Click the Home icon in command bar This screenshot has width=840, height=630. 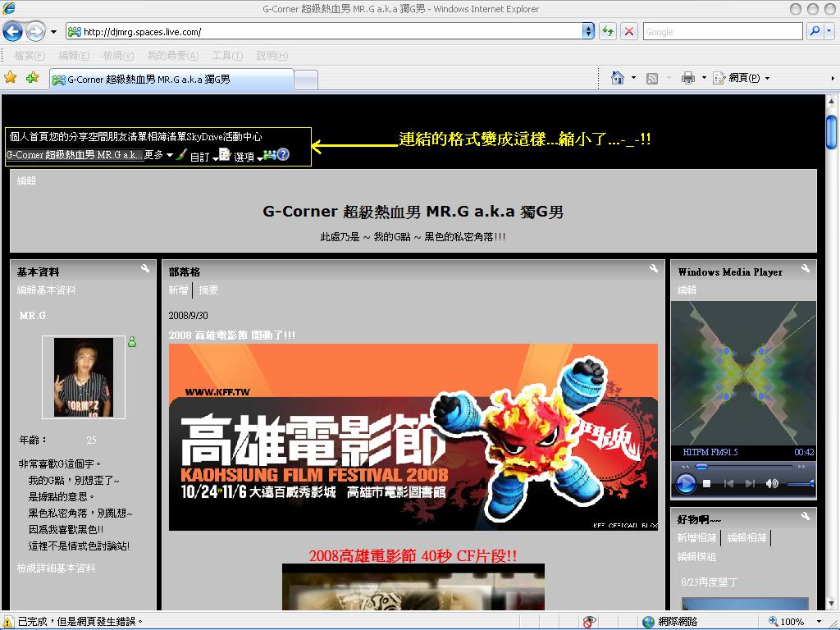(x=617, y=78)
